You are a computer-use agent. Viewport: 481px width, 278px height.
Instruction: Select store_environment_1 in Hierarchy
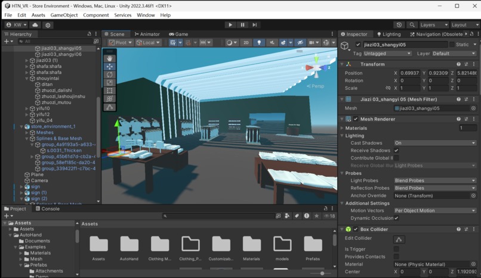click(x=53, y=126)
